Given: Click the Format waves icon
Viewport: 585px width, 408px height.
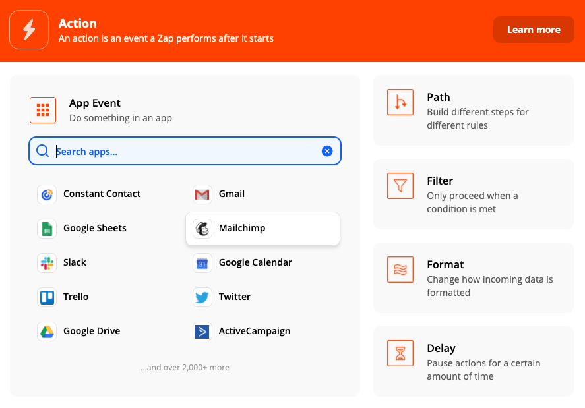Looking at the screenshot, I should (x=400, y=270).
